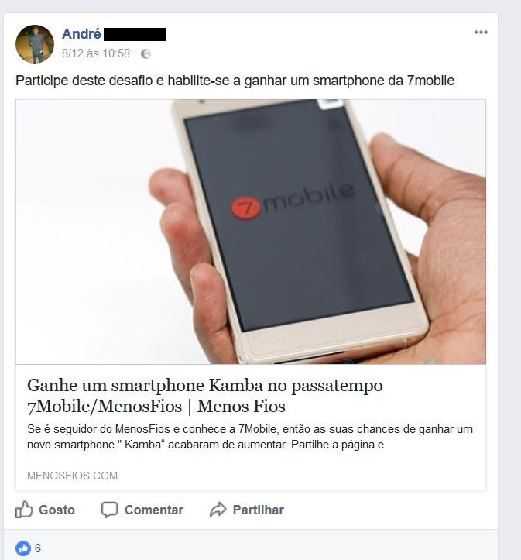Click the blue like reaction icon
The height and width of the screenshot is (560, 521).
[x=23, y=548]
